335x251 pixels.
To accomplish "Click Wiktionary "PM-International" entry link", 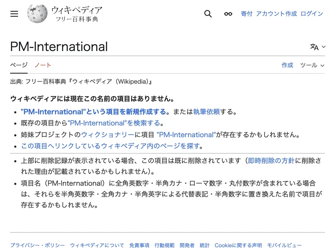I will [x=186, y=135].
